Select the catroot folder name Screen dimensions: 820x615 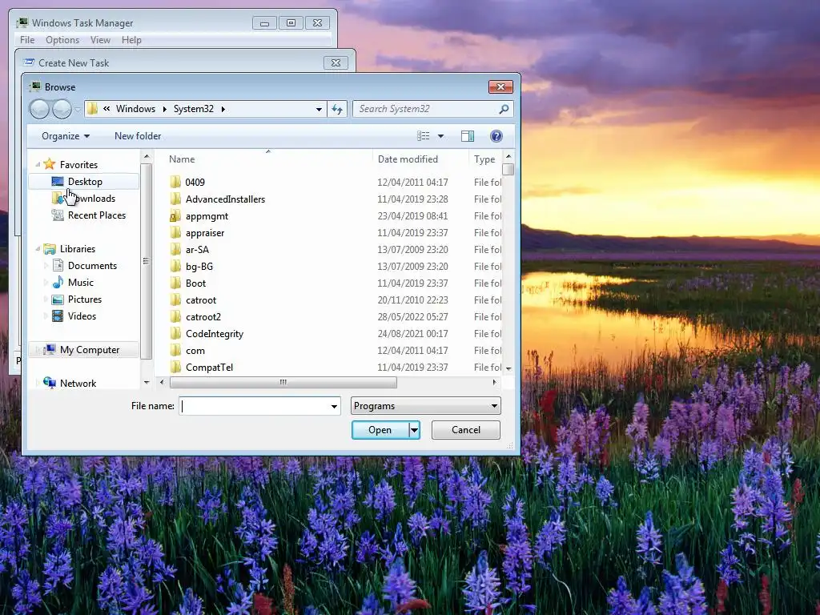point(201,300)
